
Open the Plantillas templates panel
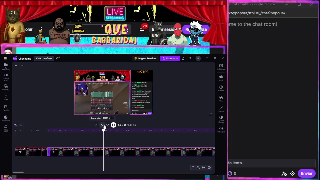pyautogui.click(x=6, y=108)
